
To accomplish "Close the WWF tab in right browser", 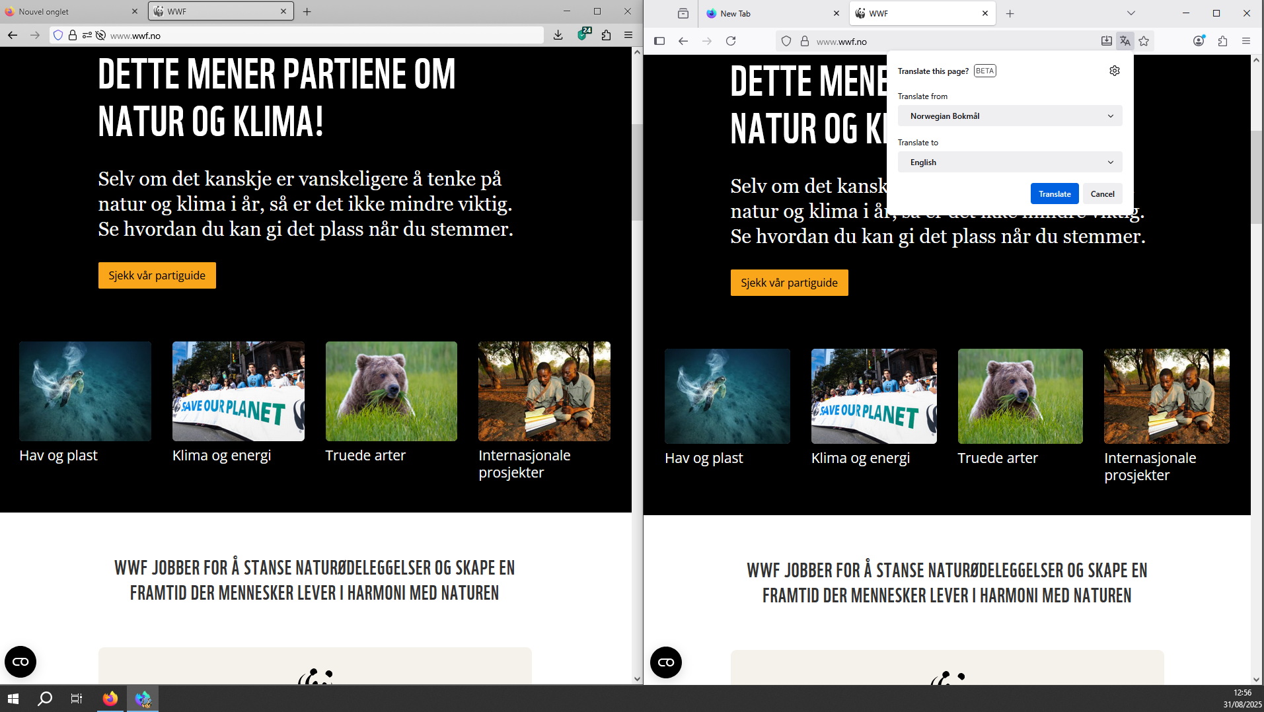I will pyautogui.click(x=985, y=13).
